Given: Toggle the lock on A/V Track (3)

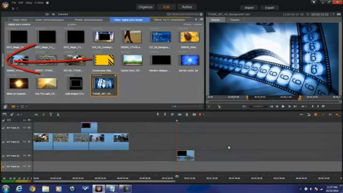Looking at the screenshot, I should click(3, 156).
